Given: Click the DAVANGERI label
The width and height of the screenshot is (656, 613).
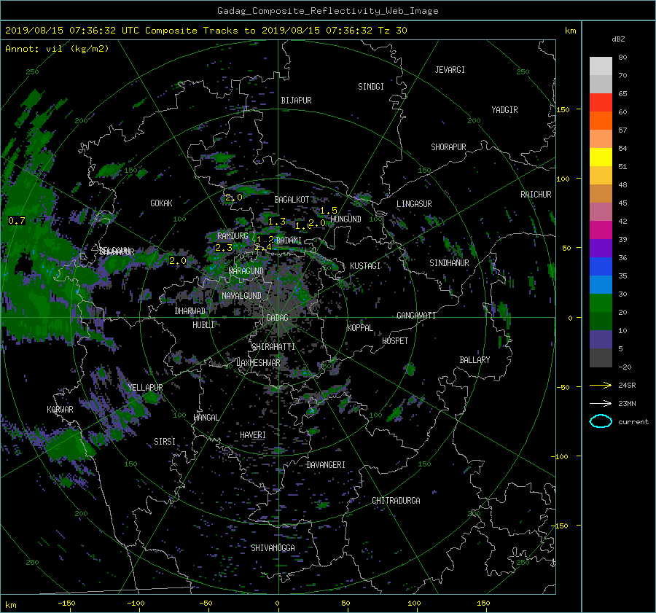Looking at the screenshot, I should pyautogui.click(x=326, y=465).
